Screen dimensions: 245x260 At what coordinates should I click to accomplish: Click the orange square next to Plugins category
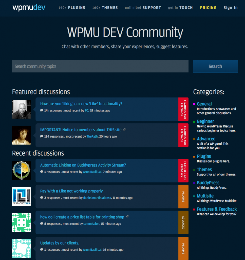point(194,157)
